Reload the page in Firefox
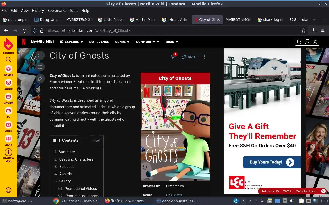 (x=25, y=30)
